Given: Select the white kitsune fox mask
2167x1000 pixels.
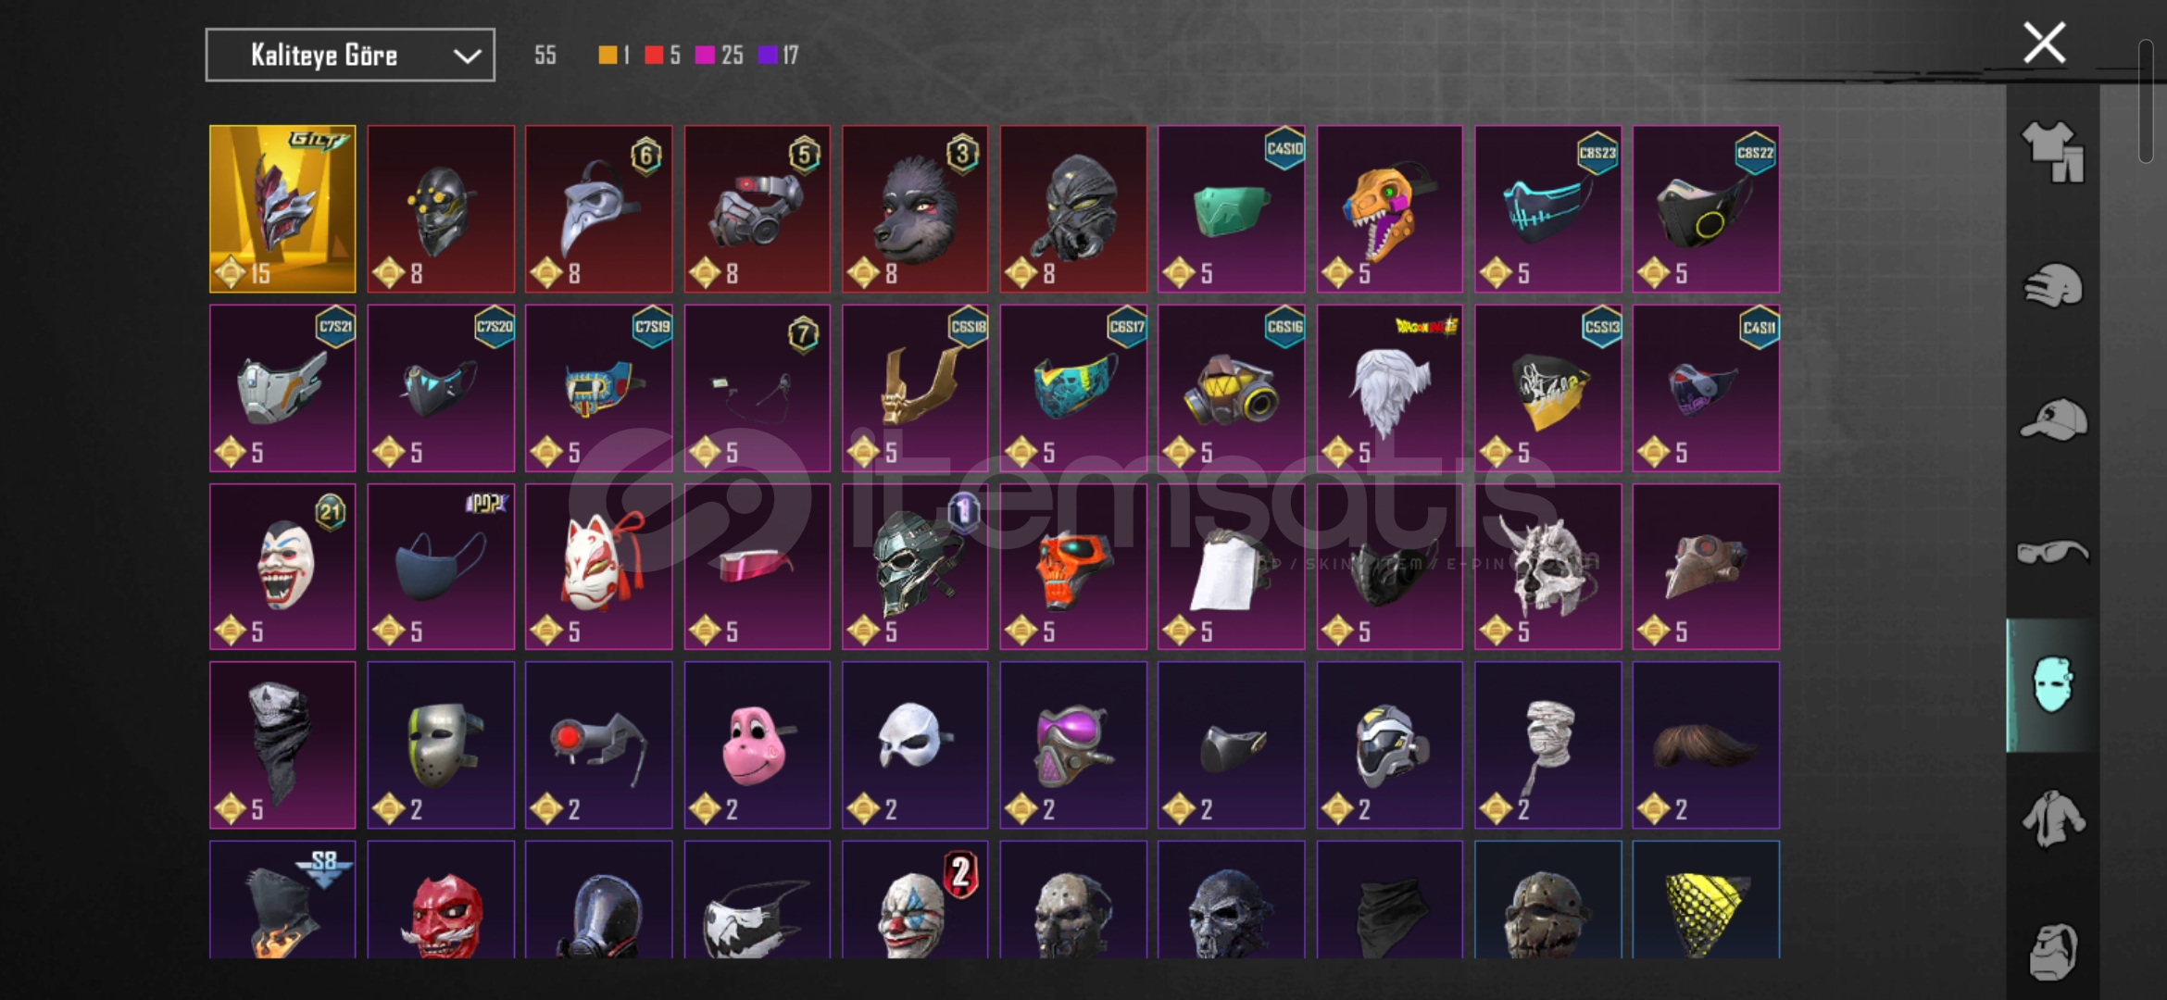Looking at the screenshot, I should [x=599, y=567].
